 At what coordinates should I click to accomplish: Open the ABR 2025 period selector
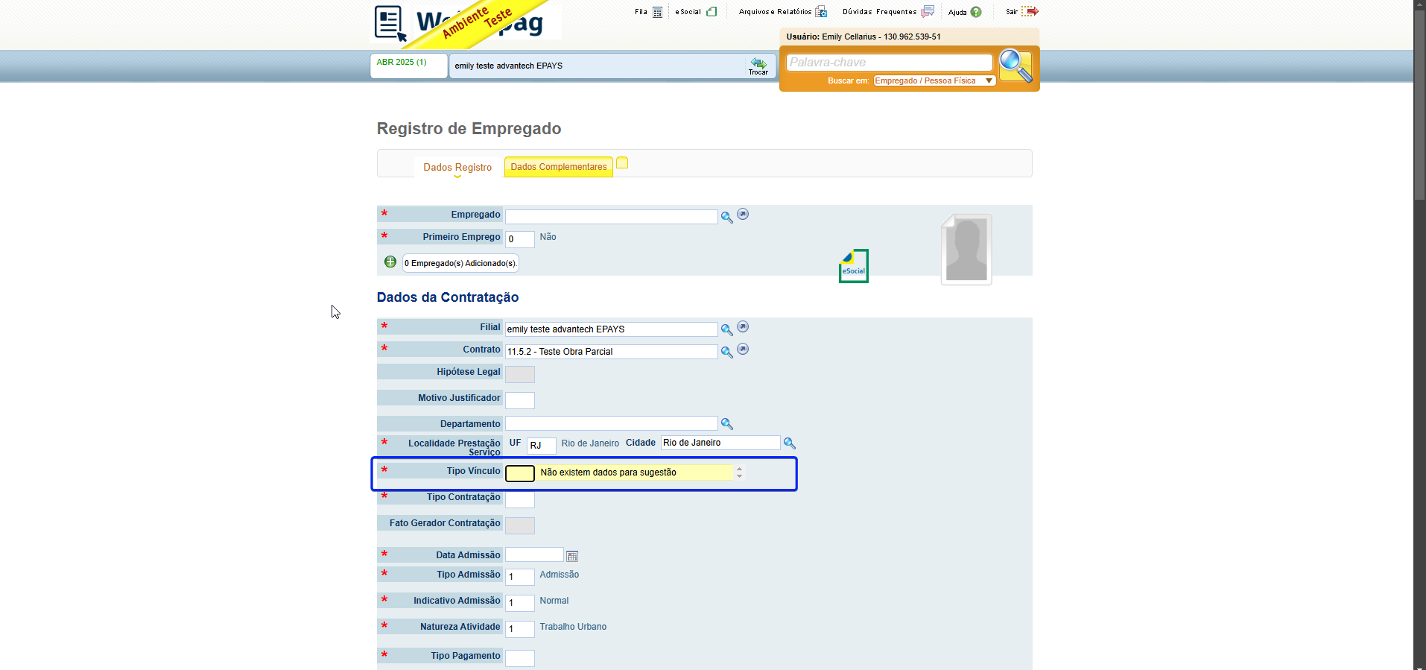(x=408, y=65)
